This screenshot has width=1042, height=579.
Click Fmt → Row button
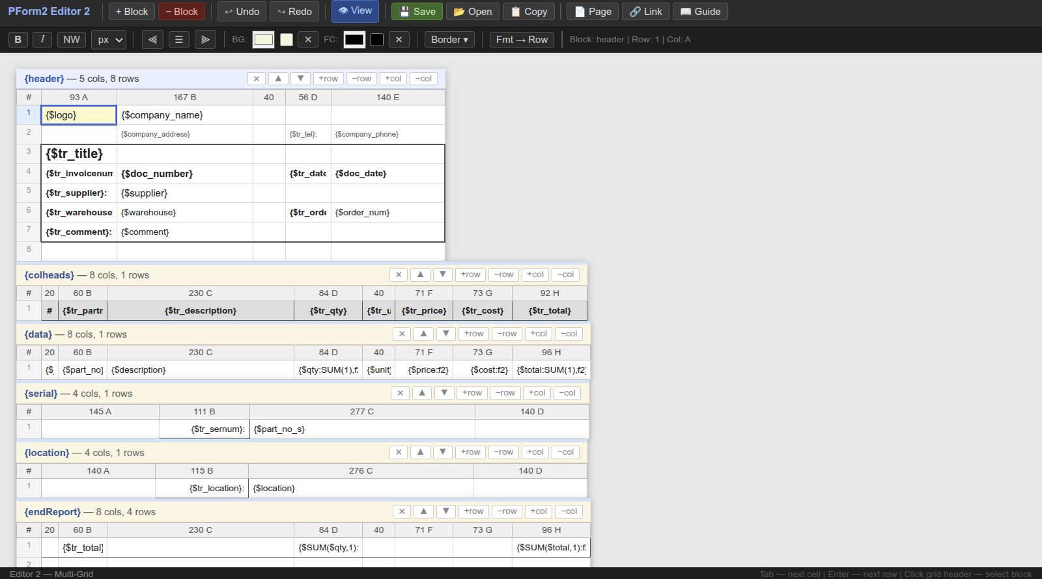pyautogui.click(x=522, y=40)
